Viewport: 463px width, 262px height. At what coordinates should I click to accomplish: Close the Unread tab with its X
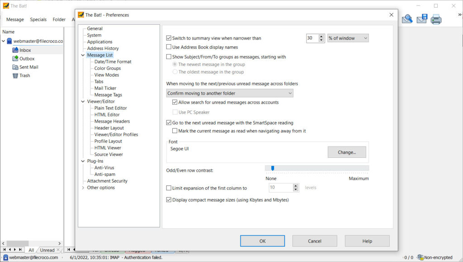tap(58, 250)
